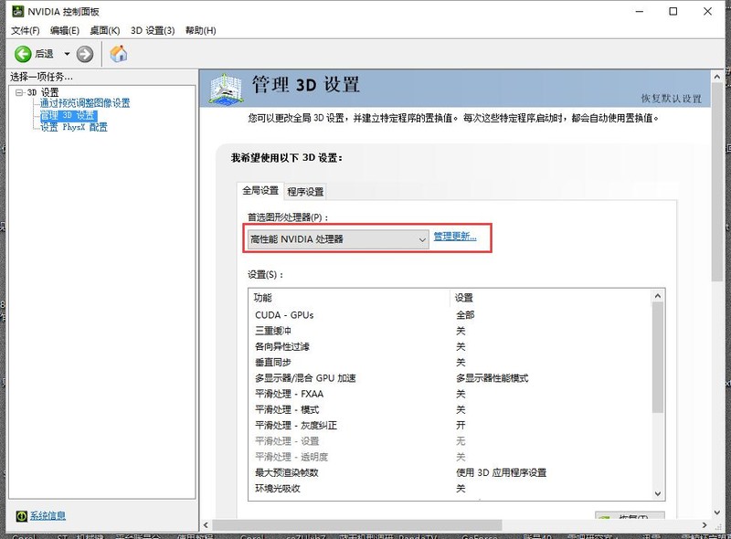Collapse the 3D 设置 tree node
The image size is (731, 539).
pos(19,92)
